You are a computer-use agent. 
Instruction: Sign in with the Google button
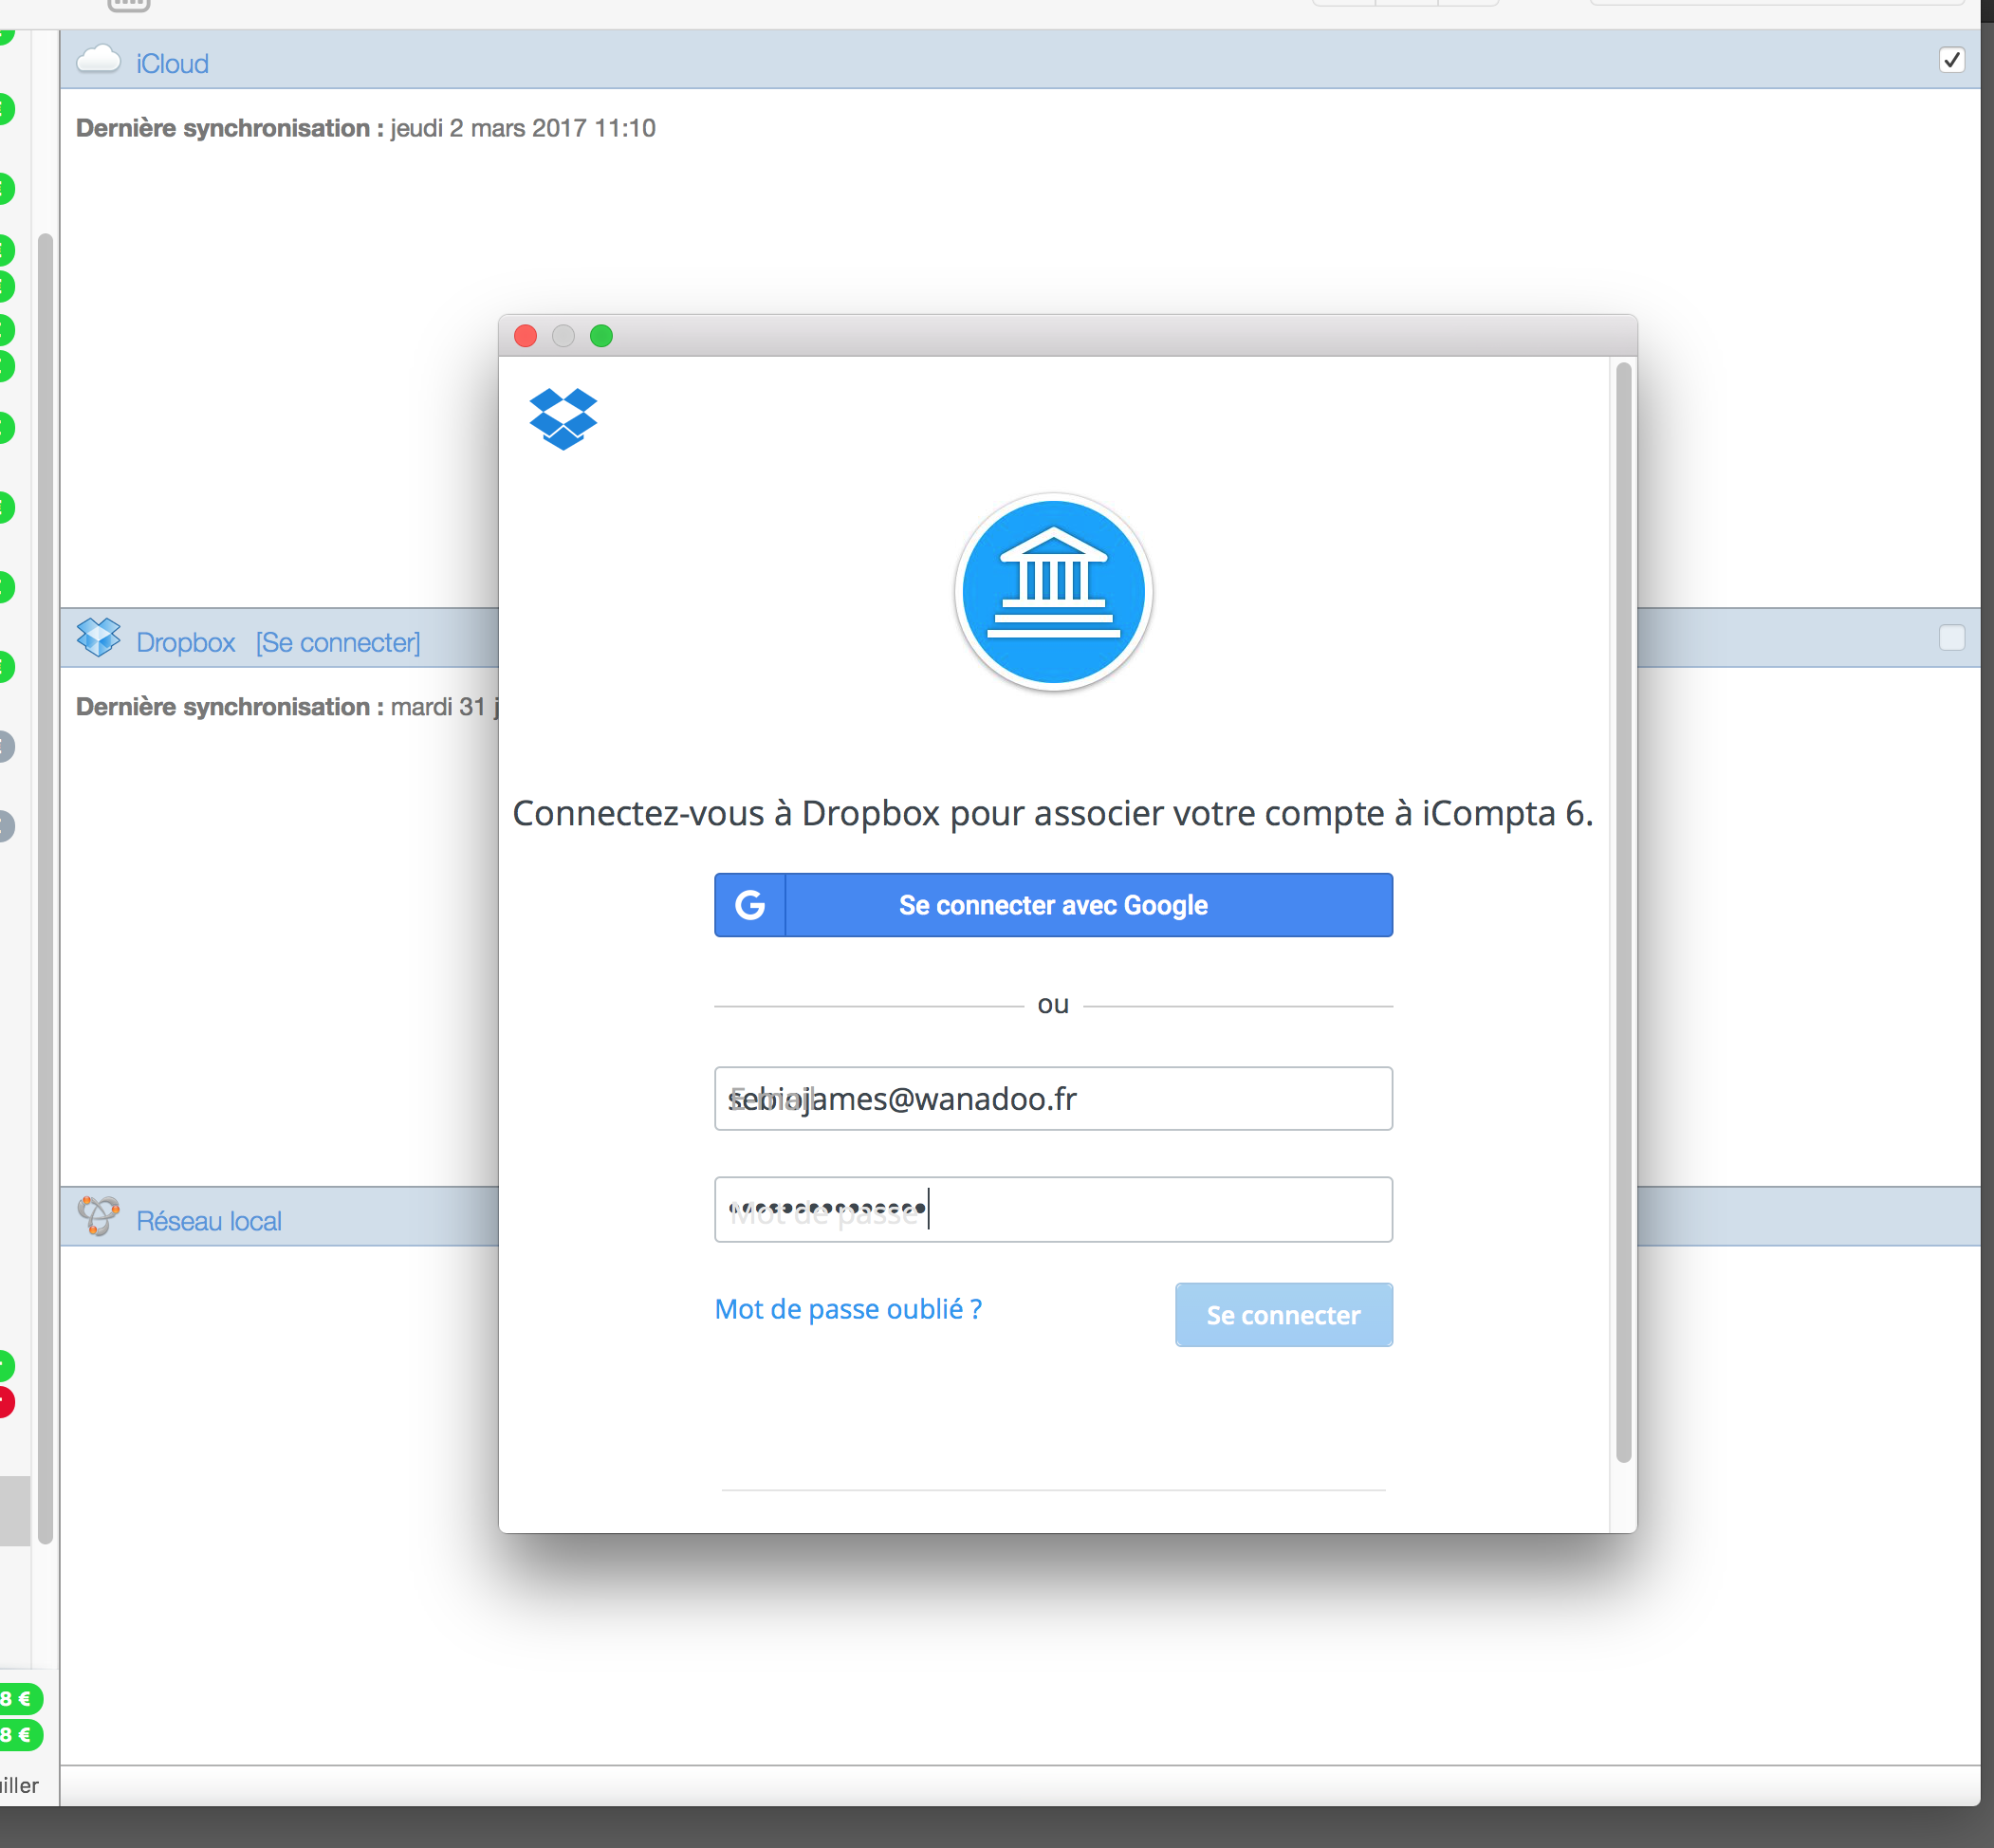point(1053,905)
